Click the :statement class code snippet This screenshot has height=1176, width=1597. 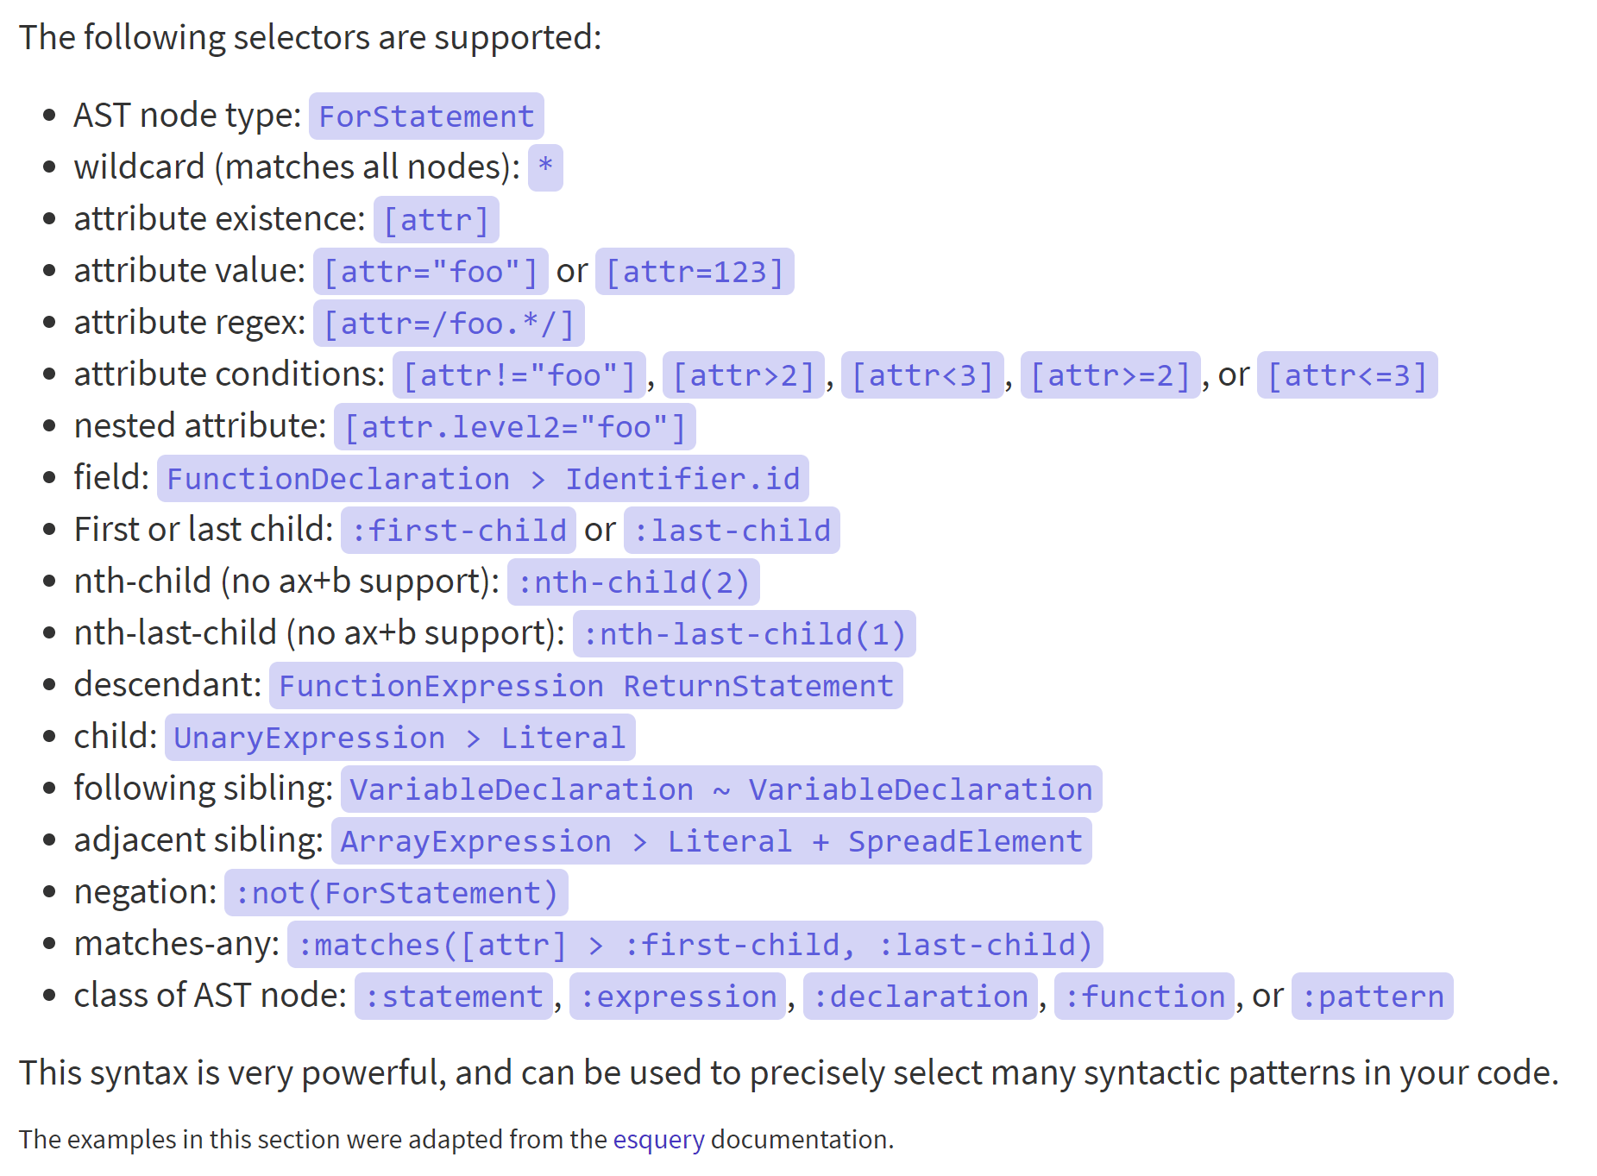coord(453,997)
